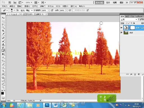Show more workspaces with double arrow

[127, 3]
